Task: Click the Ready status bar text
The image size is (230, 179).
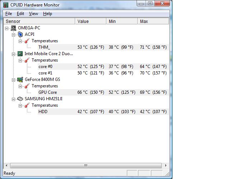Action: tap(9, 173)
